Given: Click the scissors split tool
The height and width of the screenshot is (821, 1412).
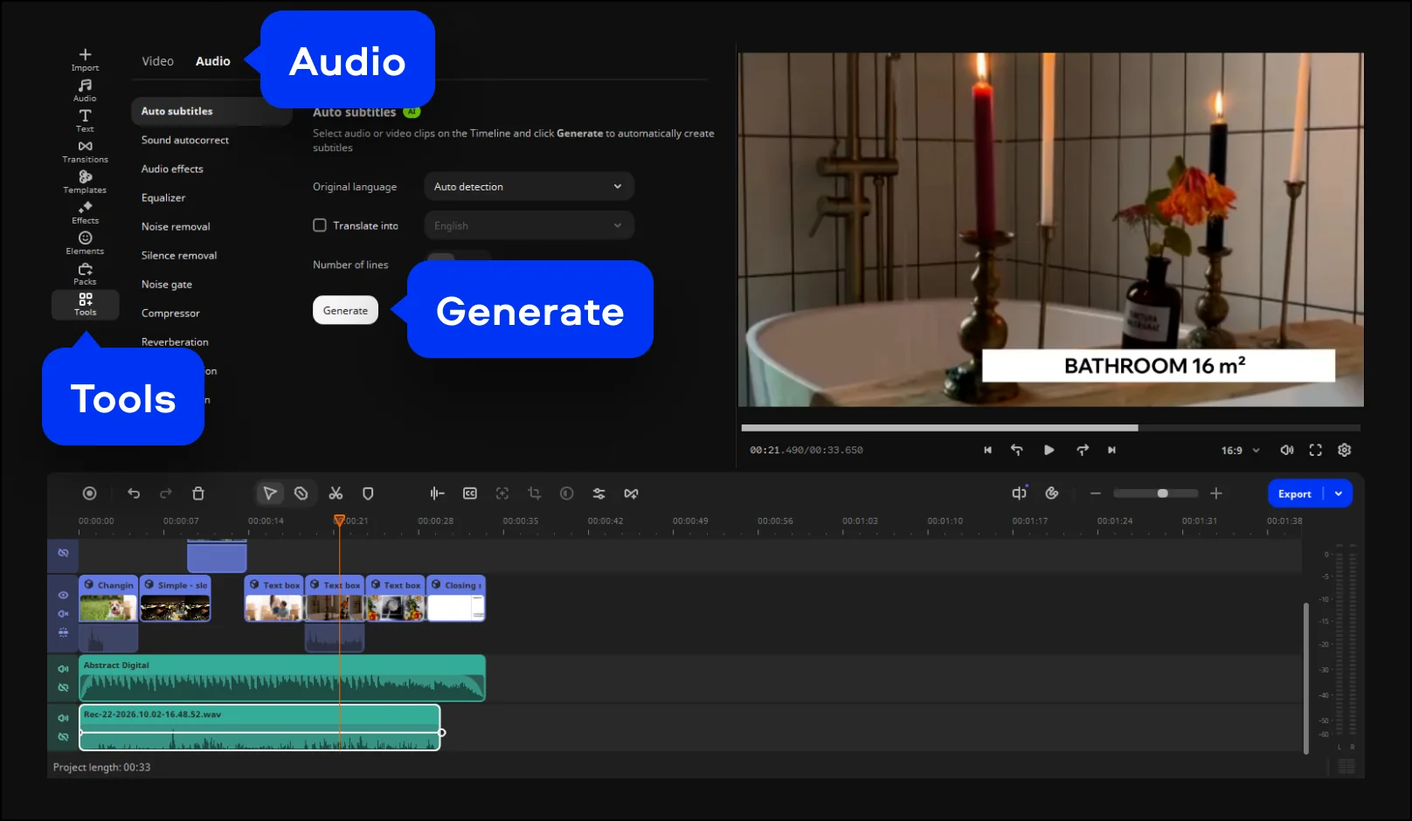Looking at the screenshot, I should 336,493.
